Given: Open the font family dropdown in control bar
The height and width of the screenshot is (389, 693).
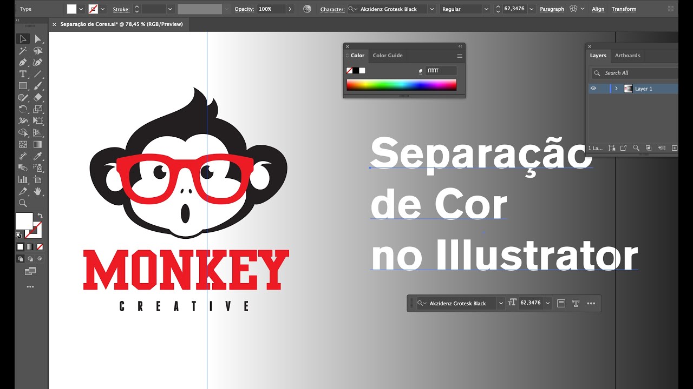Looking at the screenshot, I should coord(432,9).
